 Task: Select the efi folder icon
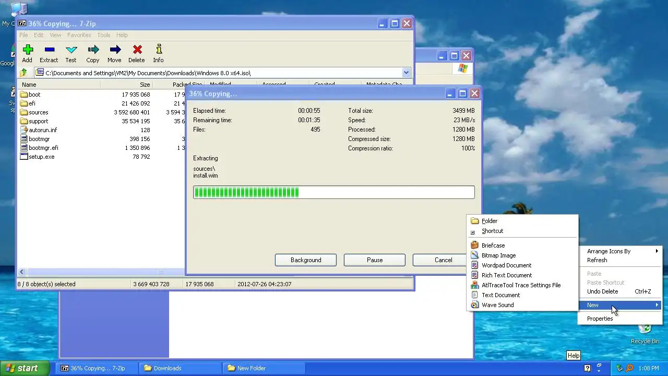coord(24,103)
